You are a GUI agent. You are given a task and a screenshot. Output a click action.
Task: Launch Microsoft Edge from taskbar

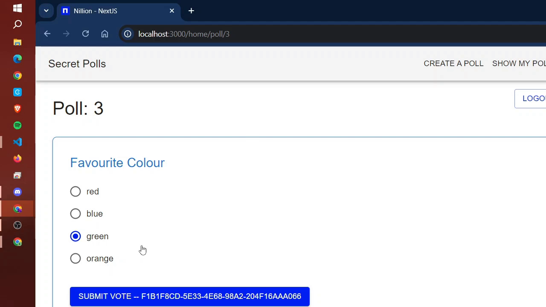pos(17,59)
